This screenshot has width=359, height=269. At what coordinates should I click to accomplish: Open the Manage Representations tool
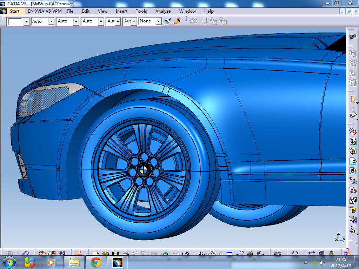click(x=353, y=220)
